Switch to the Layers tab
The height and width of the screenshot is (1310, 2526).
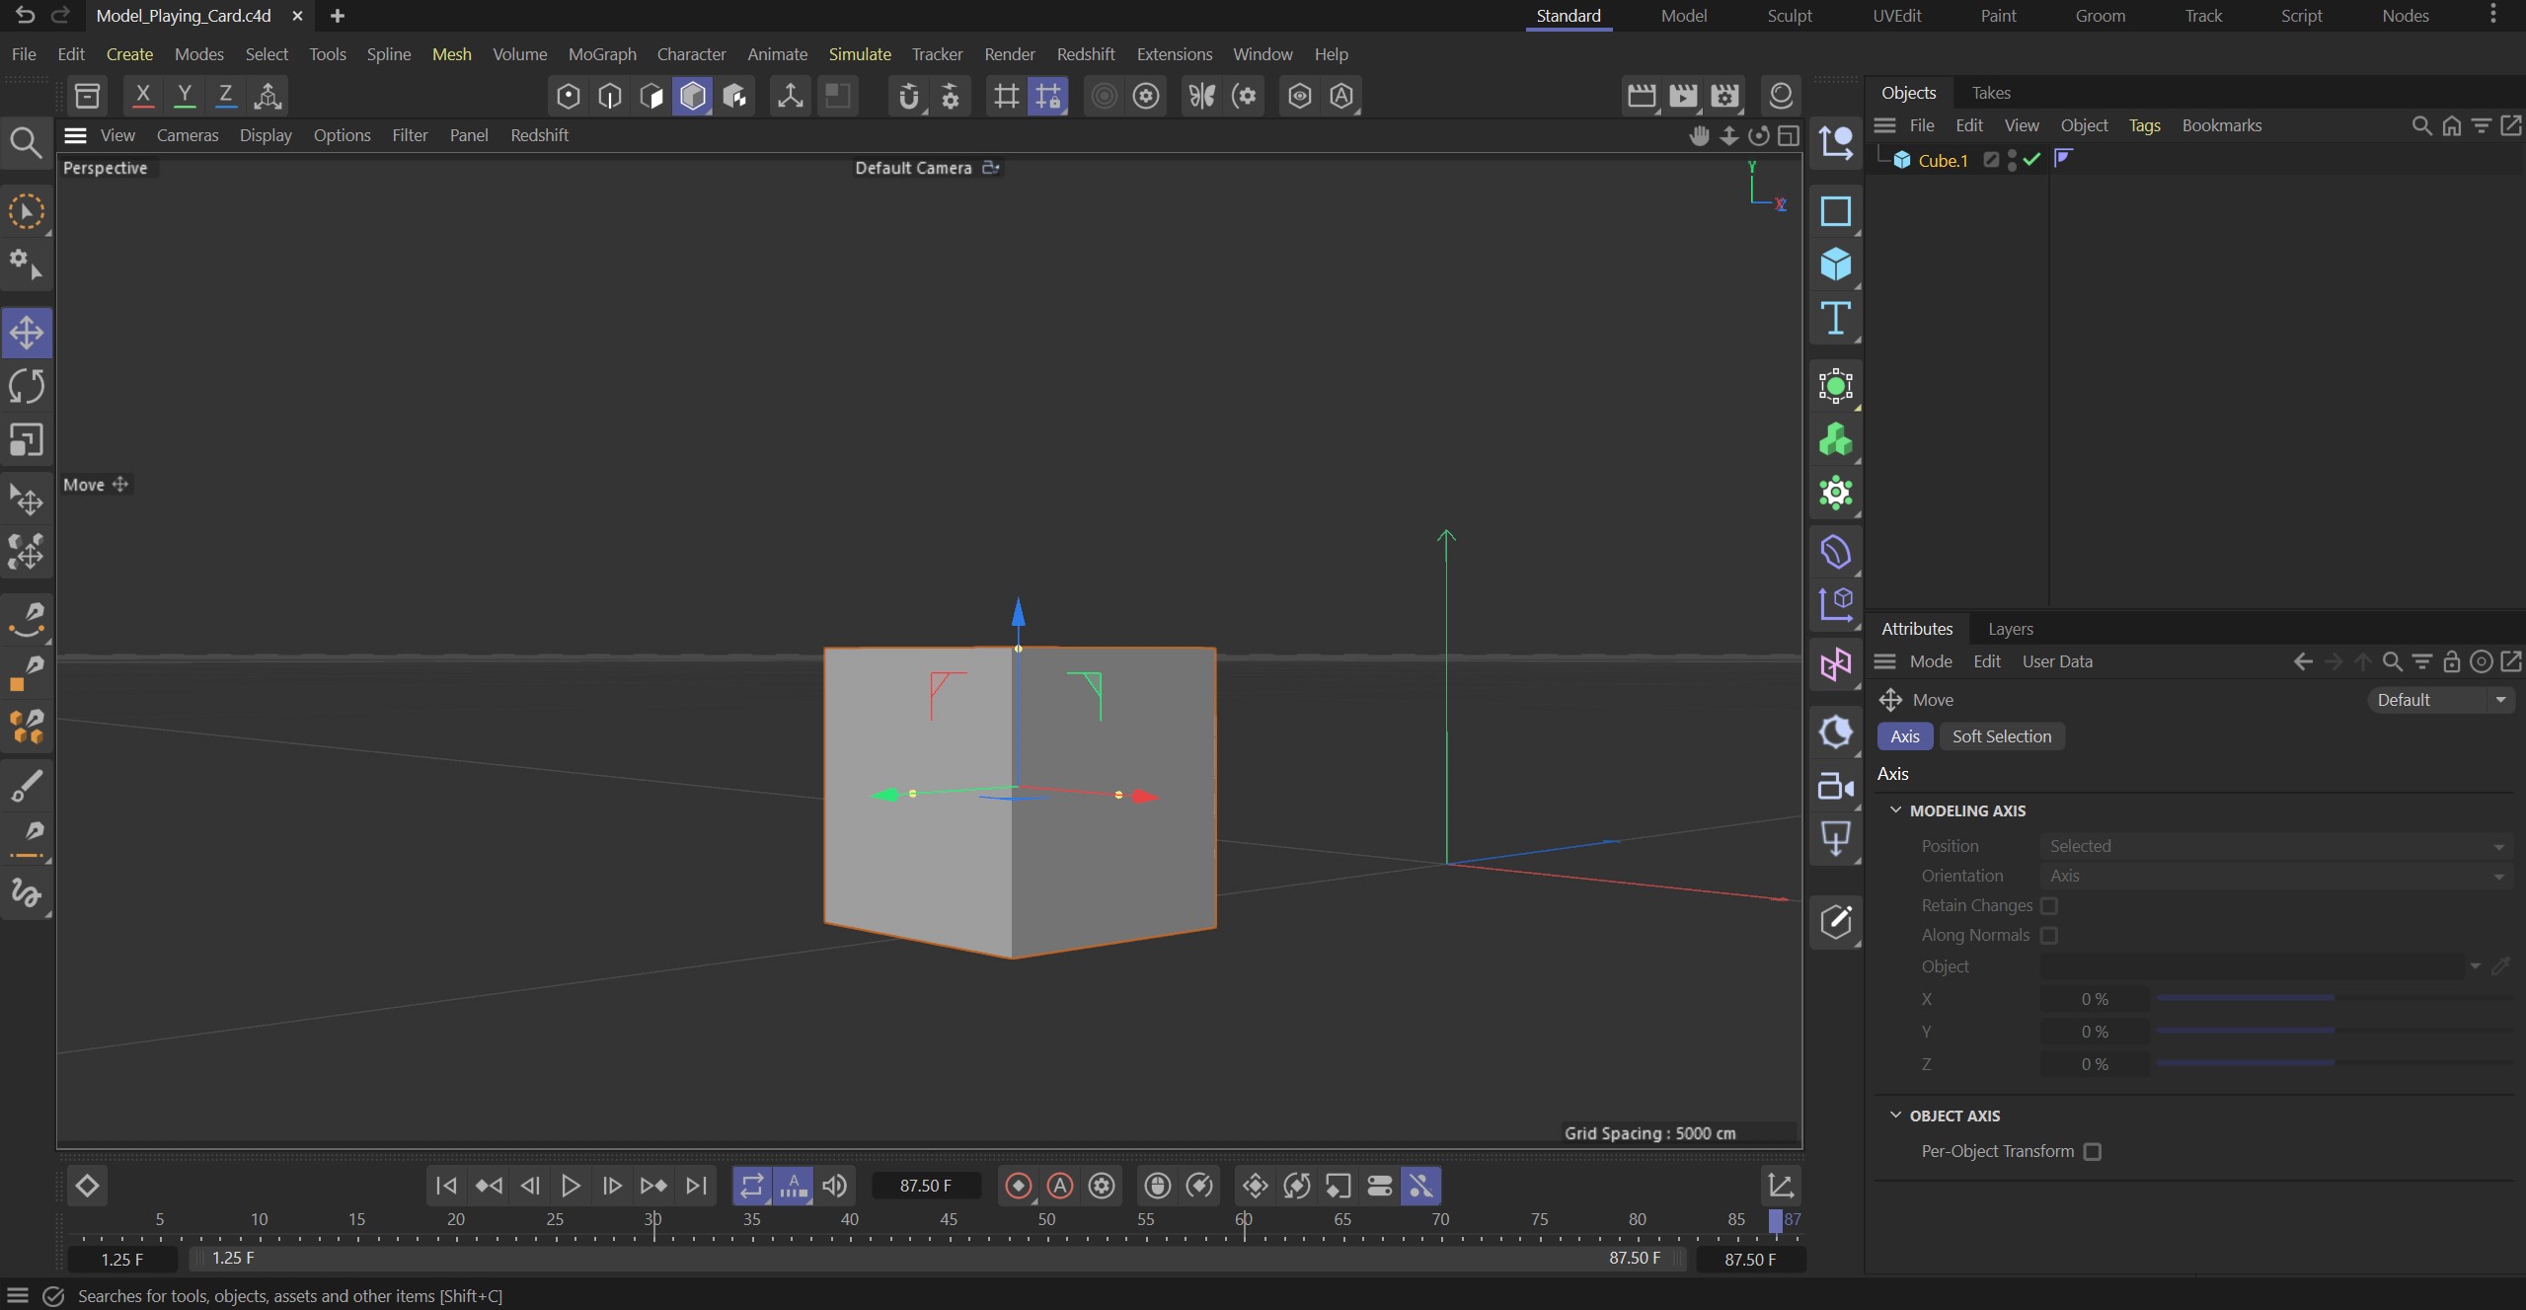(2008, 629)
